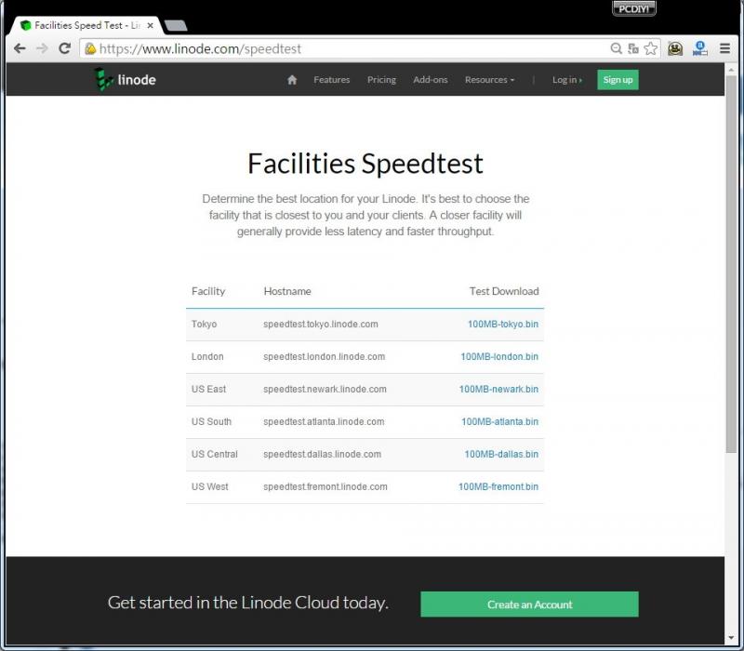Click the green Sign up button
The height and width of the screenshot is (651, 744).
[618, 80]
